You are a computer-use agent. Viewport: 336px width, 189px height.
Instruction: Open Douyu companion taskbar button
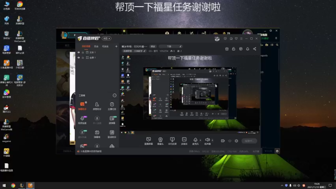[30, 185]
